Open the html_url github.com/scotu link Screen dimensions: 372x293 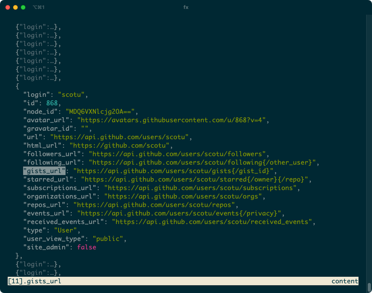[119, 145]
